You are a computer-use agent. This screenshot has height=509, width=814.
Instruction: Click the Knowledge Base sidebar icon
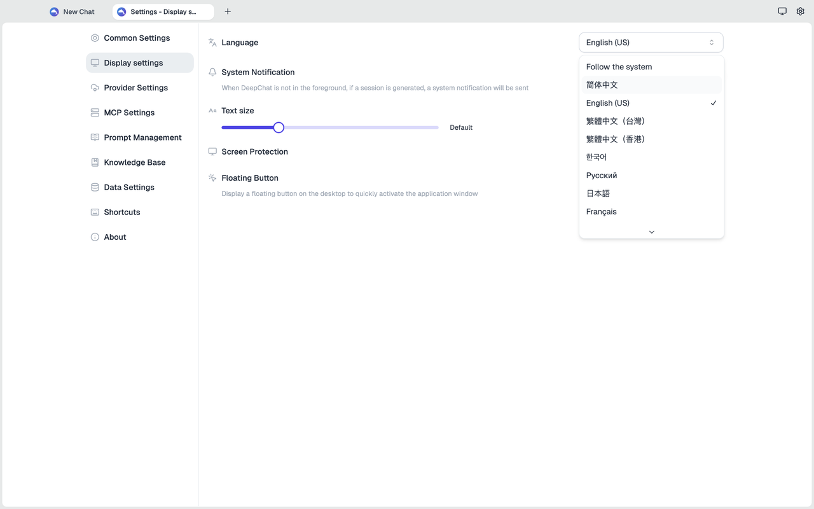(x=94, y=162)
